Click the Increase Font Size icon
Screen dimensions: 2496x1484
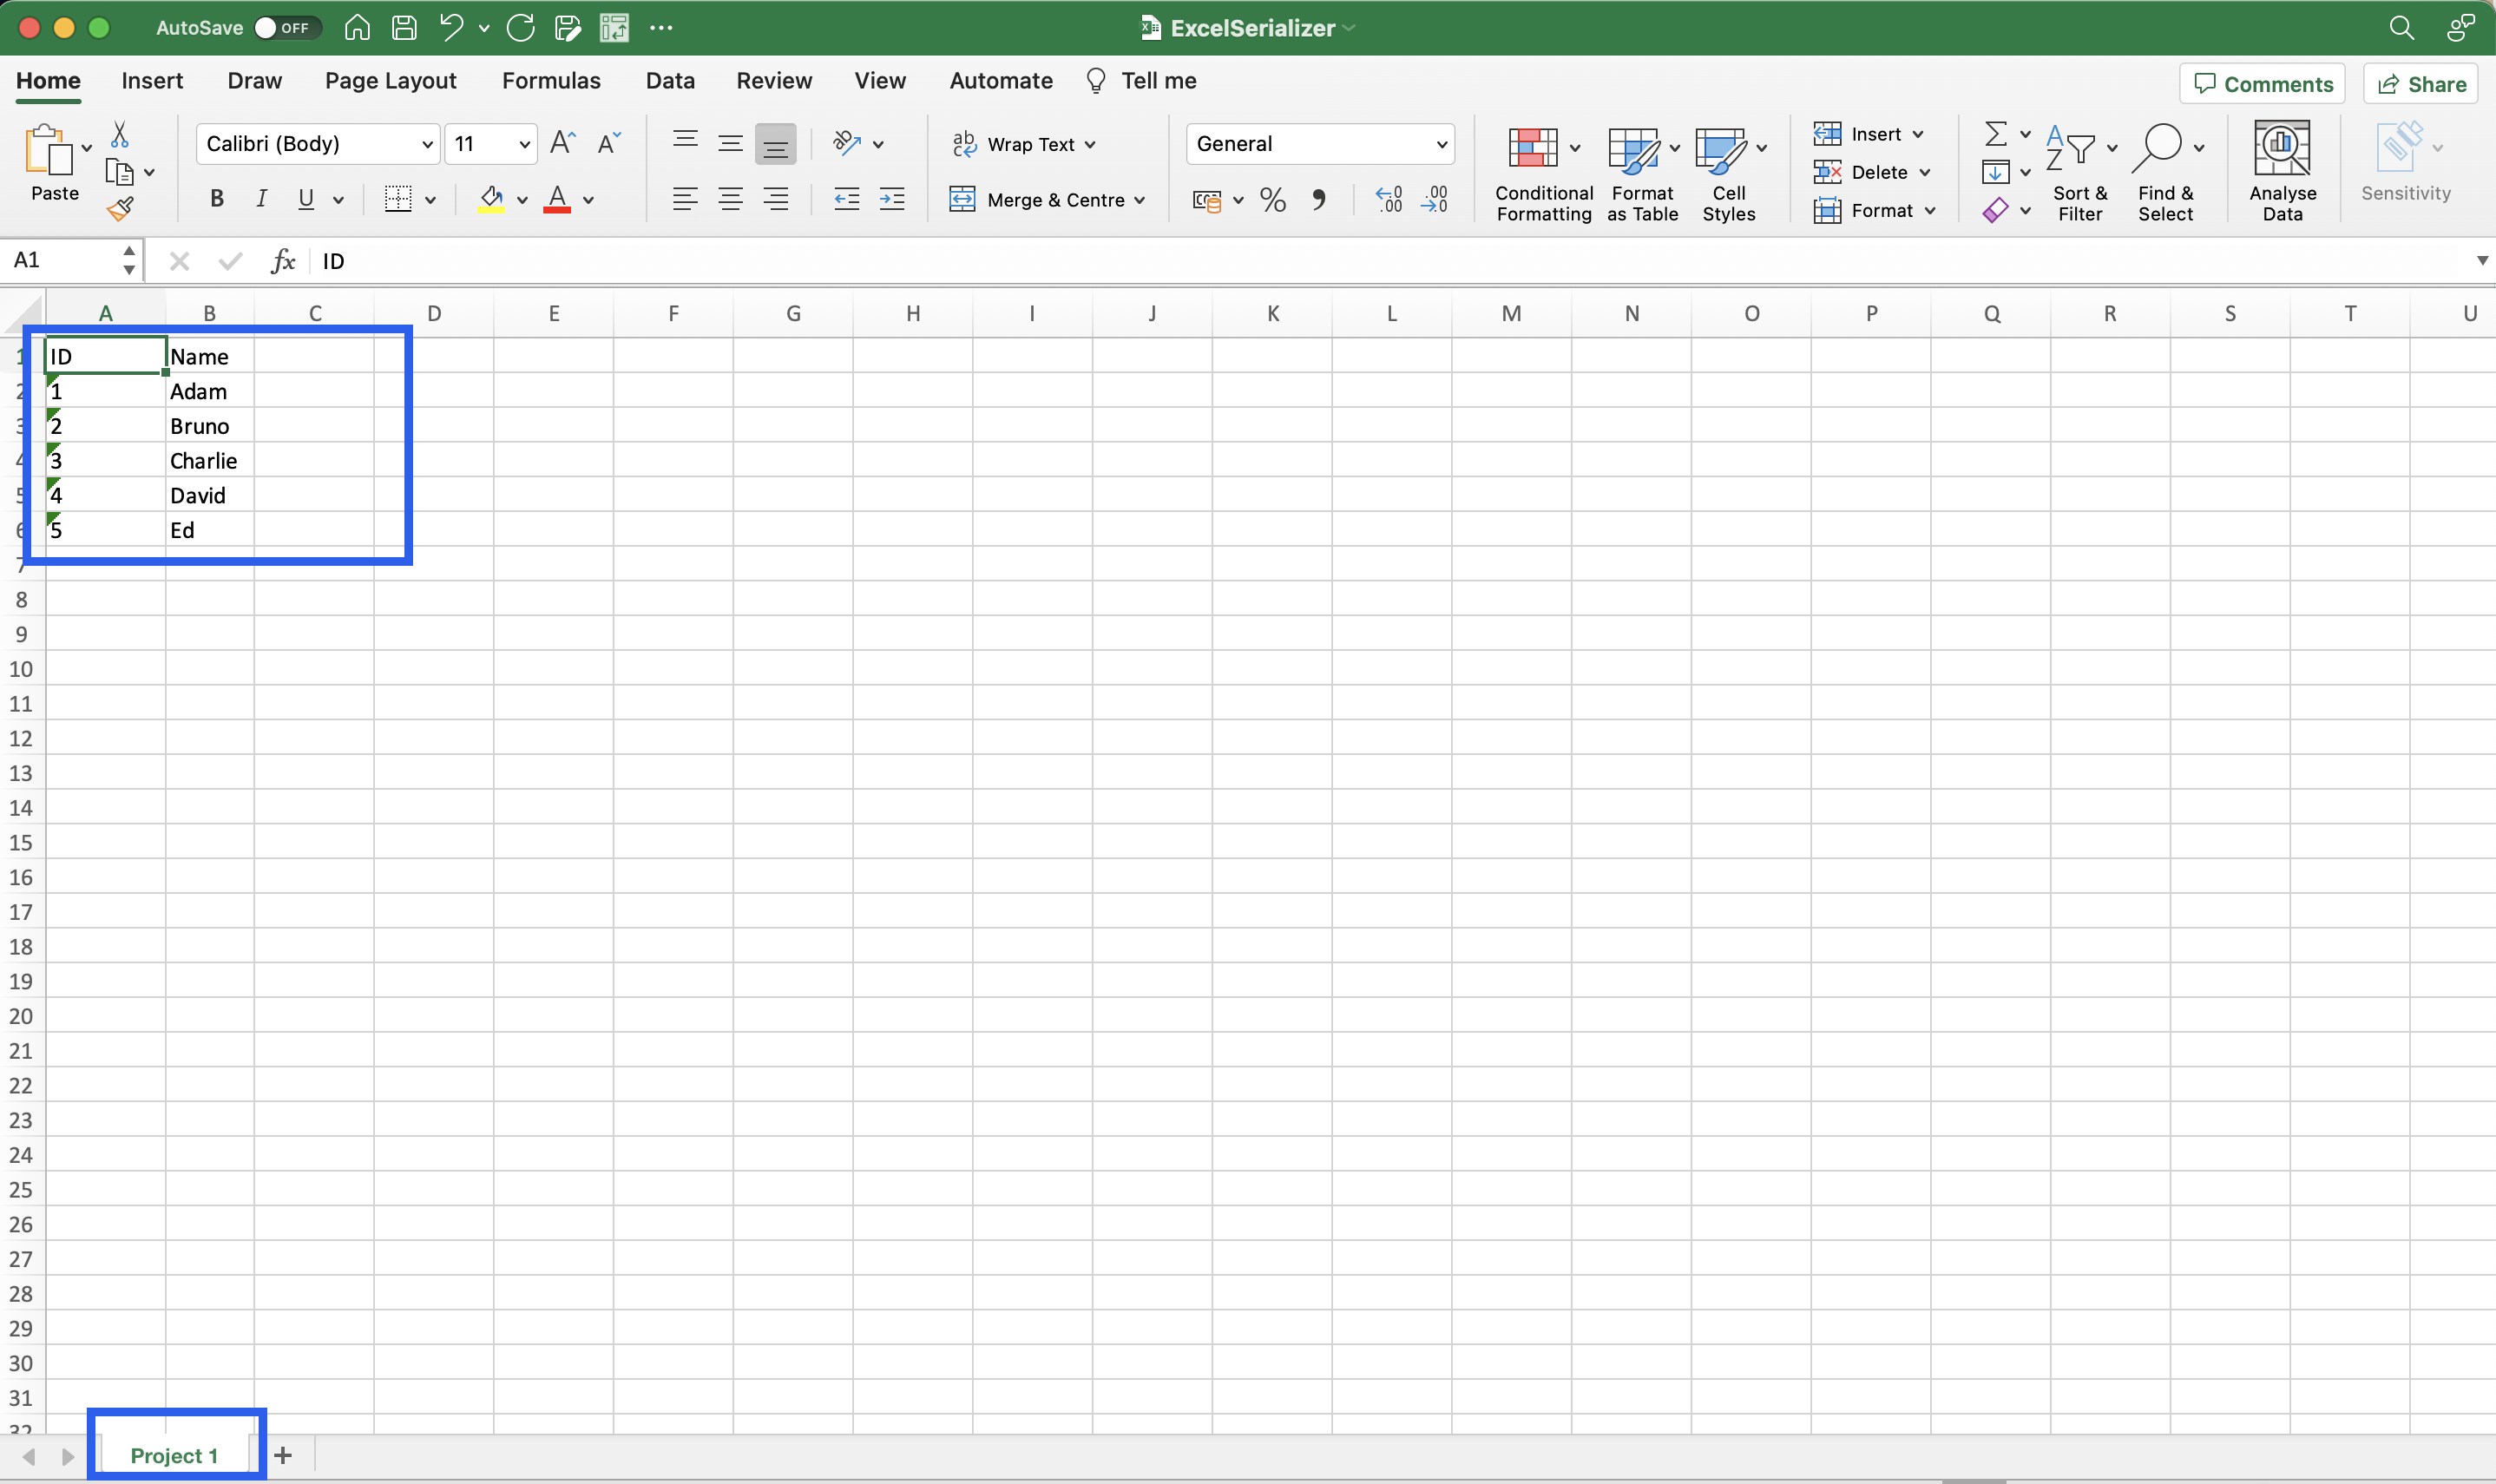562,143
